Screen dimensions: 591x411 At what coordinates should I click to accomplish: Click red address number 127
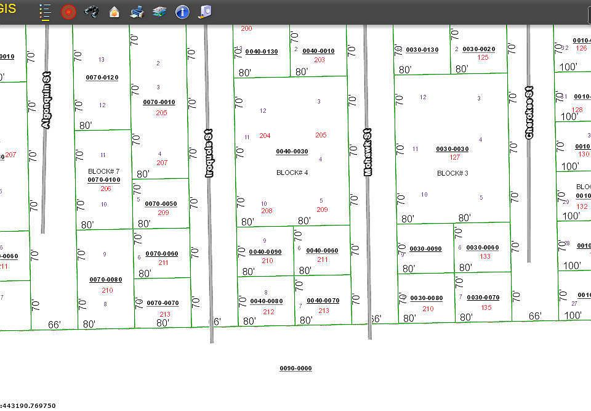click(x=455, y=157)
